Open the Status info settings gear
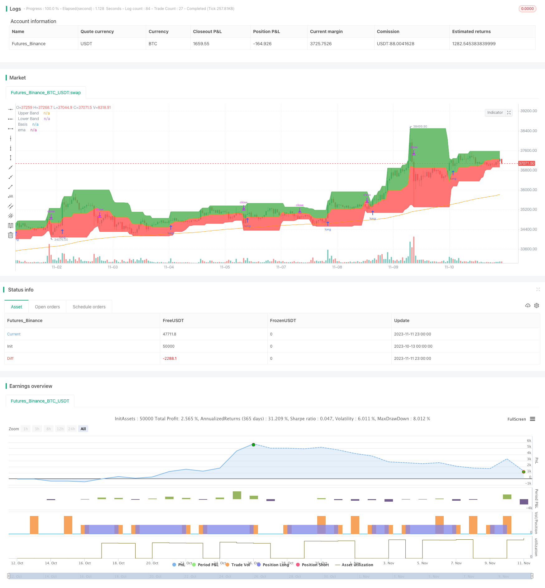This screenshot has width=545, height=588. click(x=537, y=306)
